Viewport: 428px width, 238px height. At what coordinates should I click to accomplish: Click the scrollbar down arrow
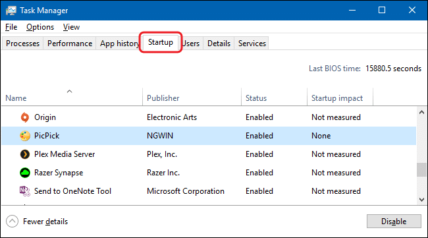click(x=421, y=200)
